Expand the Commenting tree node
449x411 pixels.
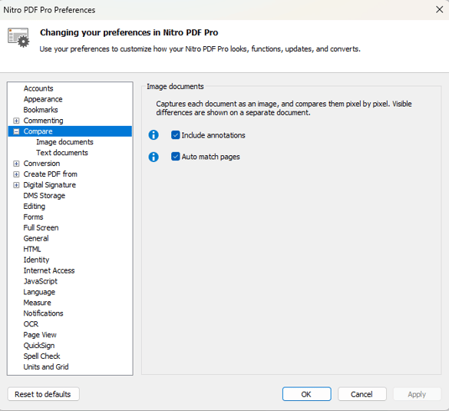(16, 121)
